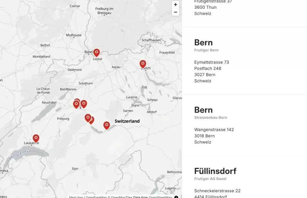
Task: Select the pin right of Bern cluster
Action: [x=84, y=104]
